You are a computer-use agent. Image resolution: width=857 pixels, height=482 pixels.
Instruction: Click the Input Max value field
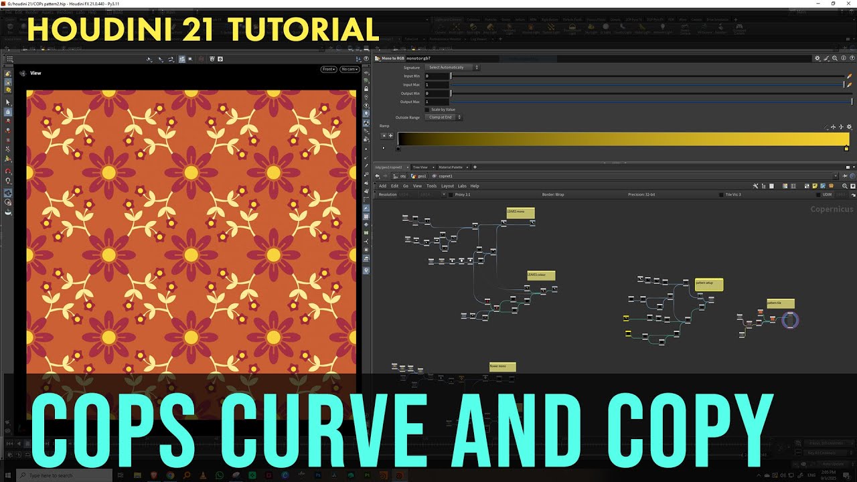point(437,85)
